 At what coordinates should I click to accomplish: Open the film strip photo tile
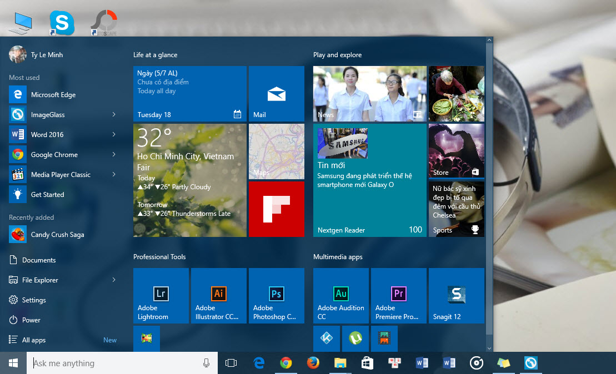point(384,338)
